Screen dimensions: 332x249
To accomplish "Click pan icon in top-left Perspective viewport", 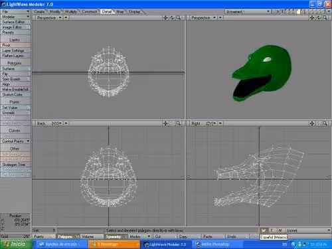I will [x=165, y=18].
